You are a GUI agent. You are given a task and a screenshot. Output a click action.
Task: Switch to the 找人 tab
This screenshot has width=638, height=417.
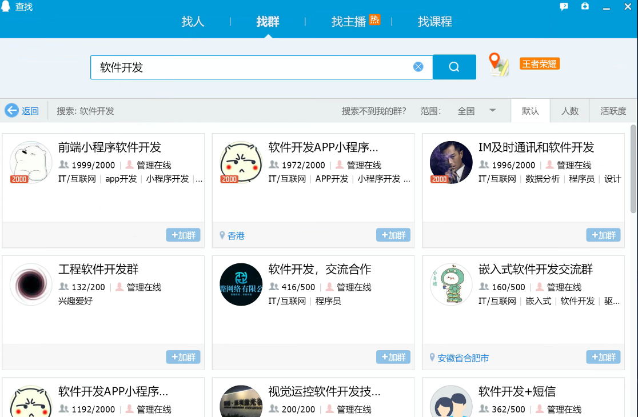point(193,22)
